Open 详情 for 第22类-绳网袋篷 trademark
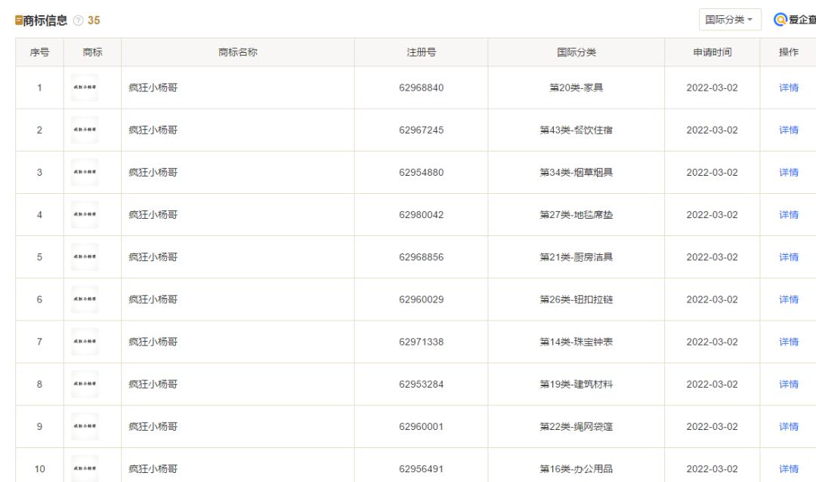The image size is (816, 482). pyautogui.click(x=788, y=426)
